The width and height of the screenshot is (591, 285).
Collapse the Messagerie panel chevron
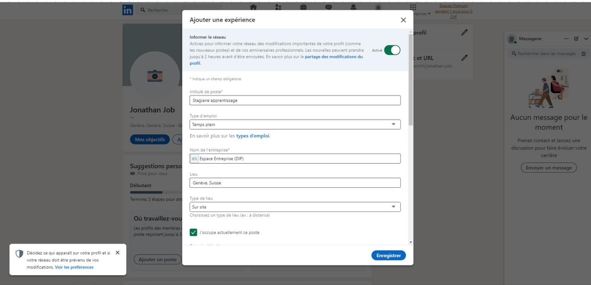(x=586, y=39)
